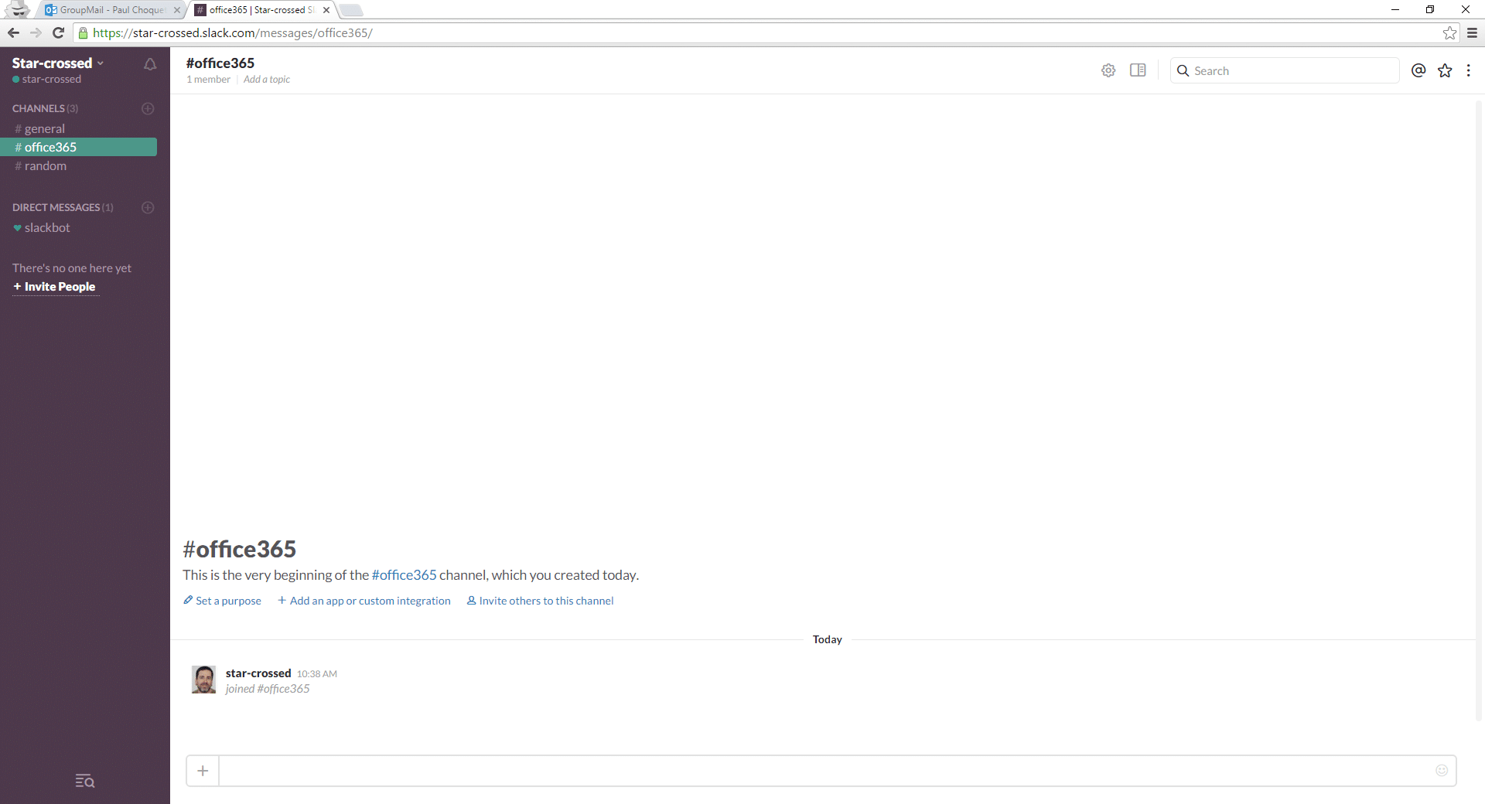Image resolution: width=1485 pixels, height=804 pixels.
Task: Open Chrome hamburger menu
Action: [x=1473, y=32]
